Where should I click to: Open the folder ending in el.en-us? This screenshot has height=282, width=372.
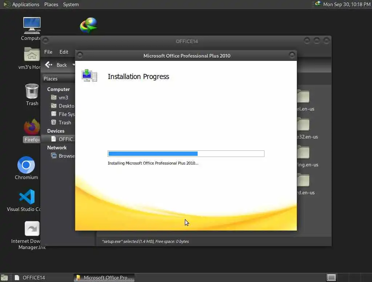(x=303, y=96)
